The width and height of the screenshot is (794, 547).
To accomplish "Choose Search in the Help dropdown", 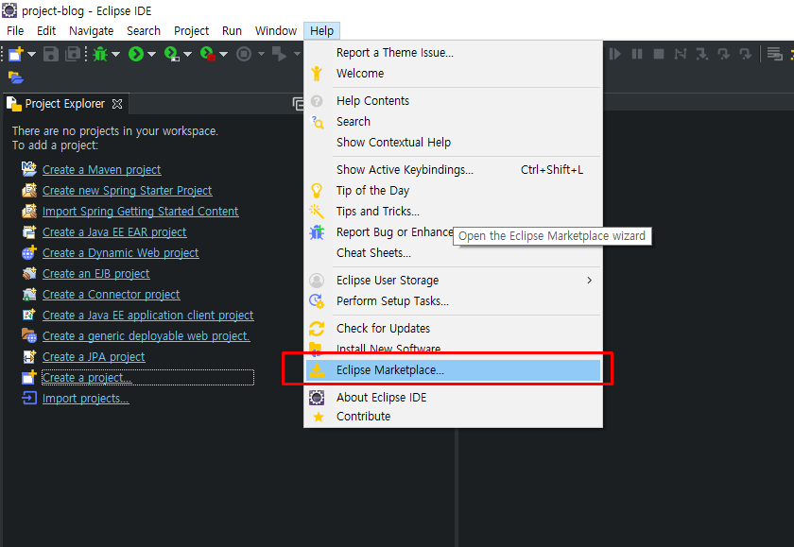I will pos(453,122).
